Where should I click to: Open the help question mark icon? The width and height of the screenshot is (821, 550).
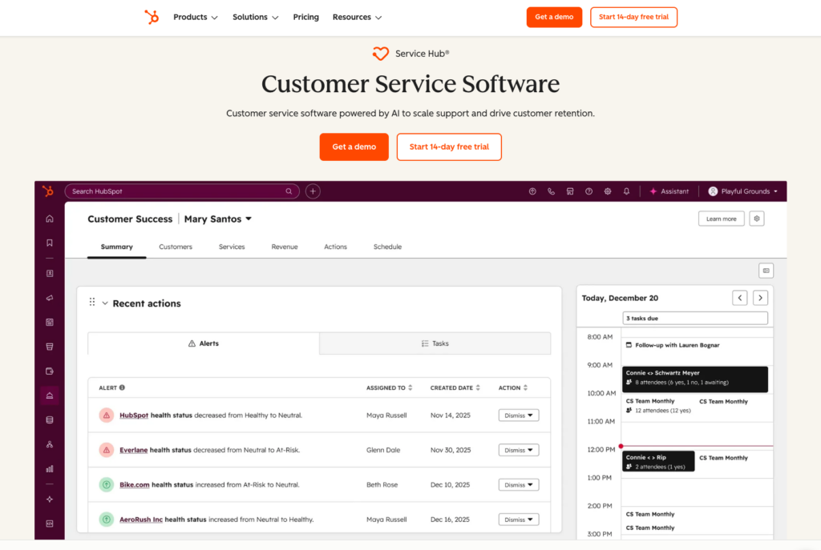point(588,191)
